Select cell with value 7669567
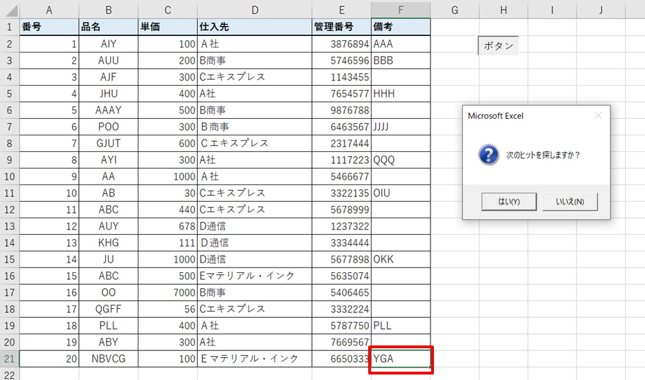Screen dimensions: 645x380 pos(341,342)
